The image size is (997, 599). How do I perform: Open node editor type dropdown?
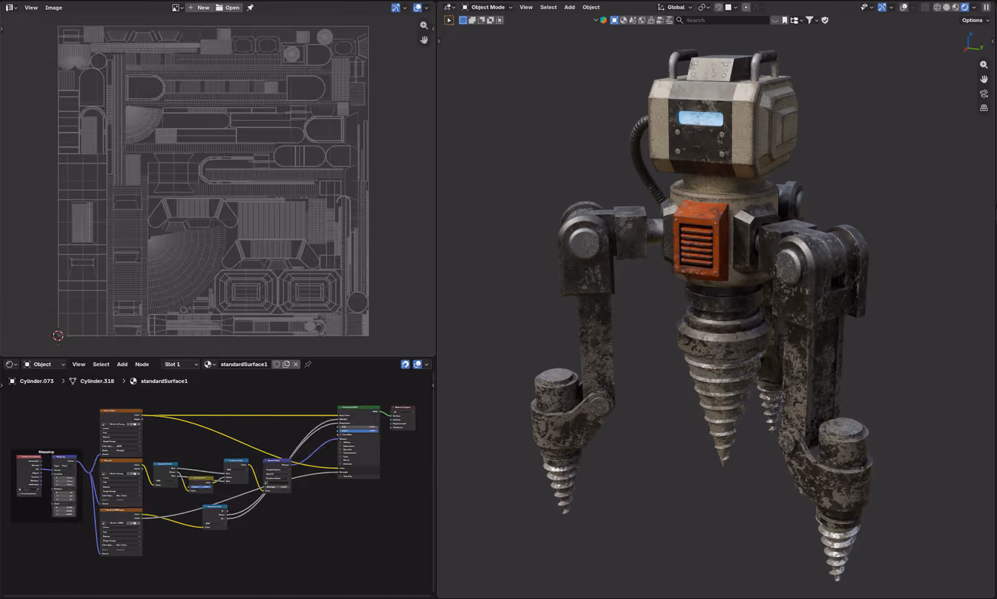11,365
